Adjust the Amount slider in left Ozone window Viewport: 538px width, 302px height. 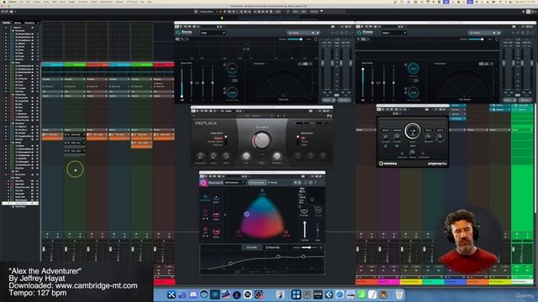click(295, 39)
